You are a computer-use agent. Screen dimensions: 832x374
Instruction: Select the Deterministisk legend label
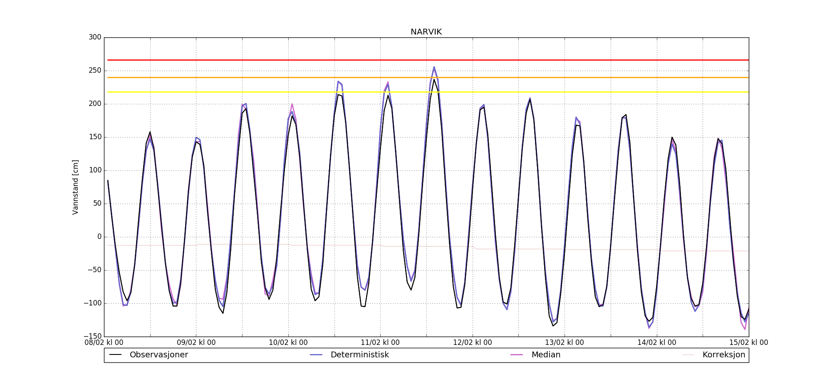pyautogui.click(x=360, y=355)
